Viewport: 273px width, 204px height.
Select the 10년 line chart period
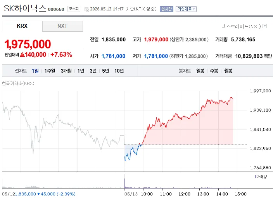click(119, 71)
